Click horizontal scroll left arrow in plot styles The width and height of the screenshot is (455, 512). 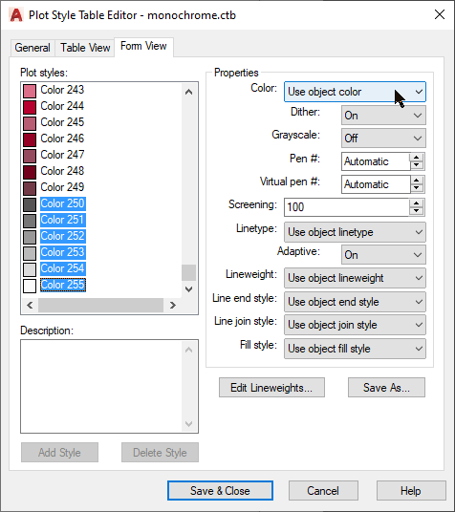click(x=30, y=306)
